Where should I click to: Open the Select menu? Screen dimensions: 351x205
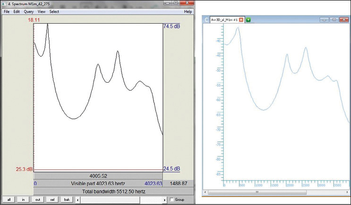click(x=54, y=11)
